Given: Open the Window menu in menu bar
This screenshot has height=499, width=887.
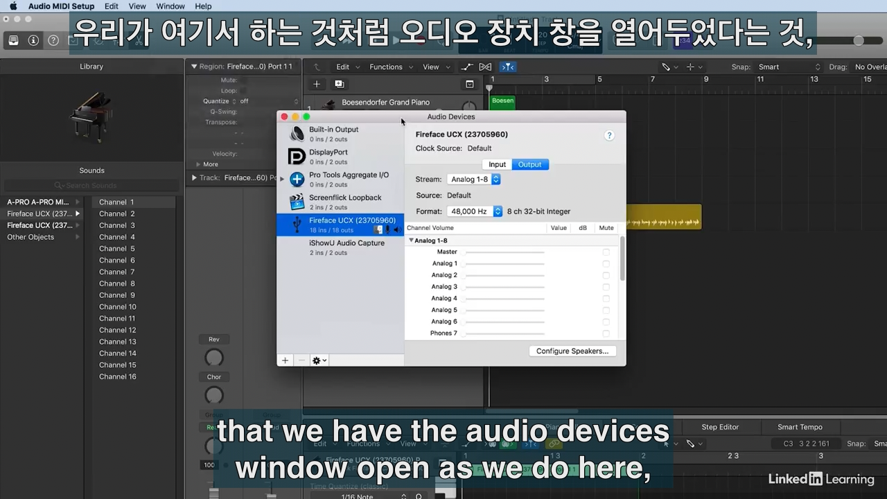Looking at the screenshot, I should click(170, 6).
